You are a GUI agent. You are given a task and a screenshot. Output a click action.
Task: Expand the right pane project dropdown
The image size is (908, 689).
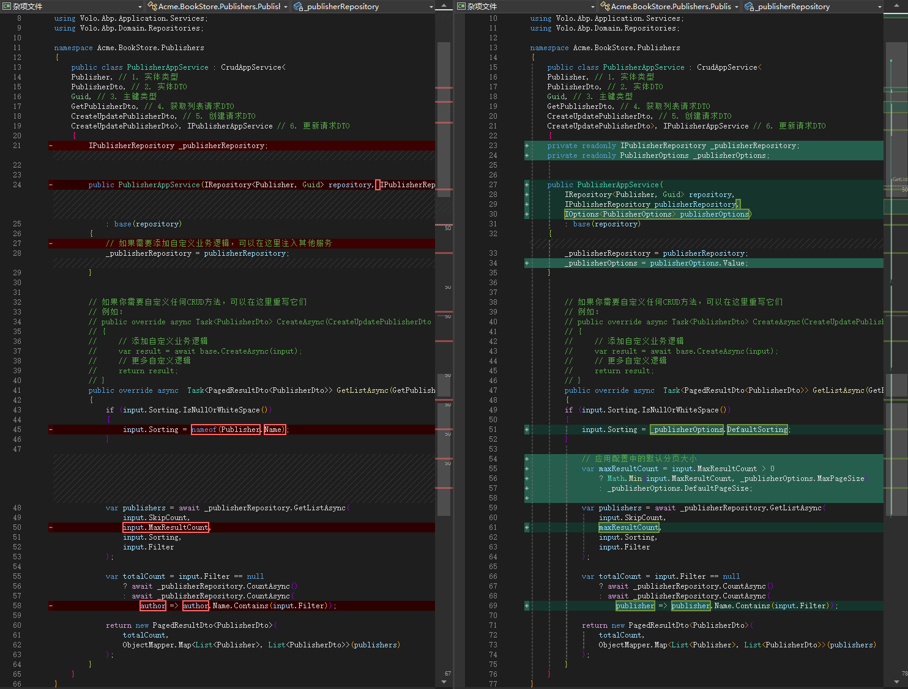click(x=592, y=6)
